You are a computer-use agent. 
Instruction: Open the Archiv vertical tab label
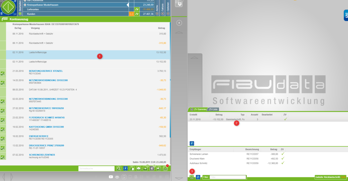pos(157,8)
